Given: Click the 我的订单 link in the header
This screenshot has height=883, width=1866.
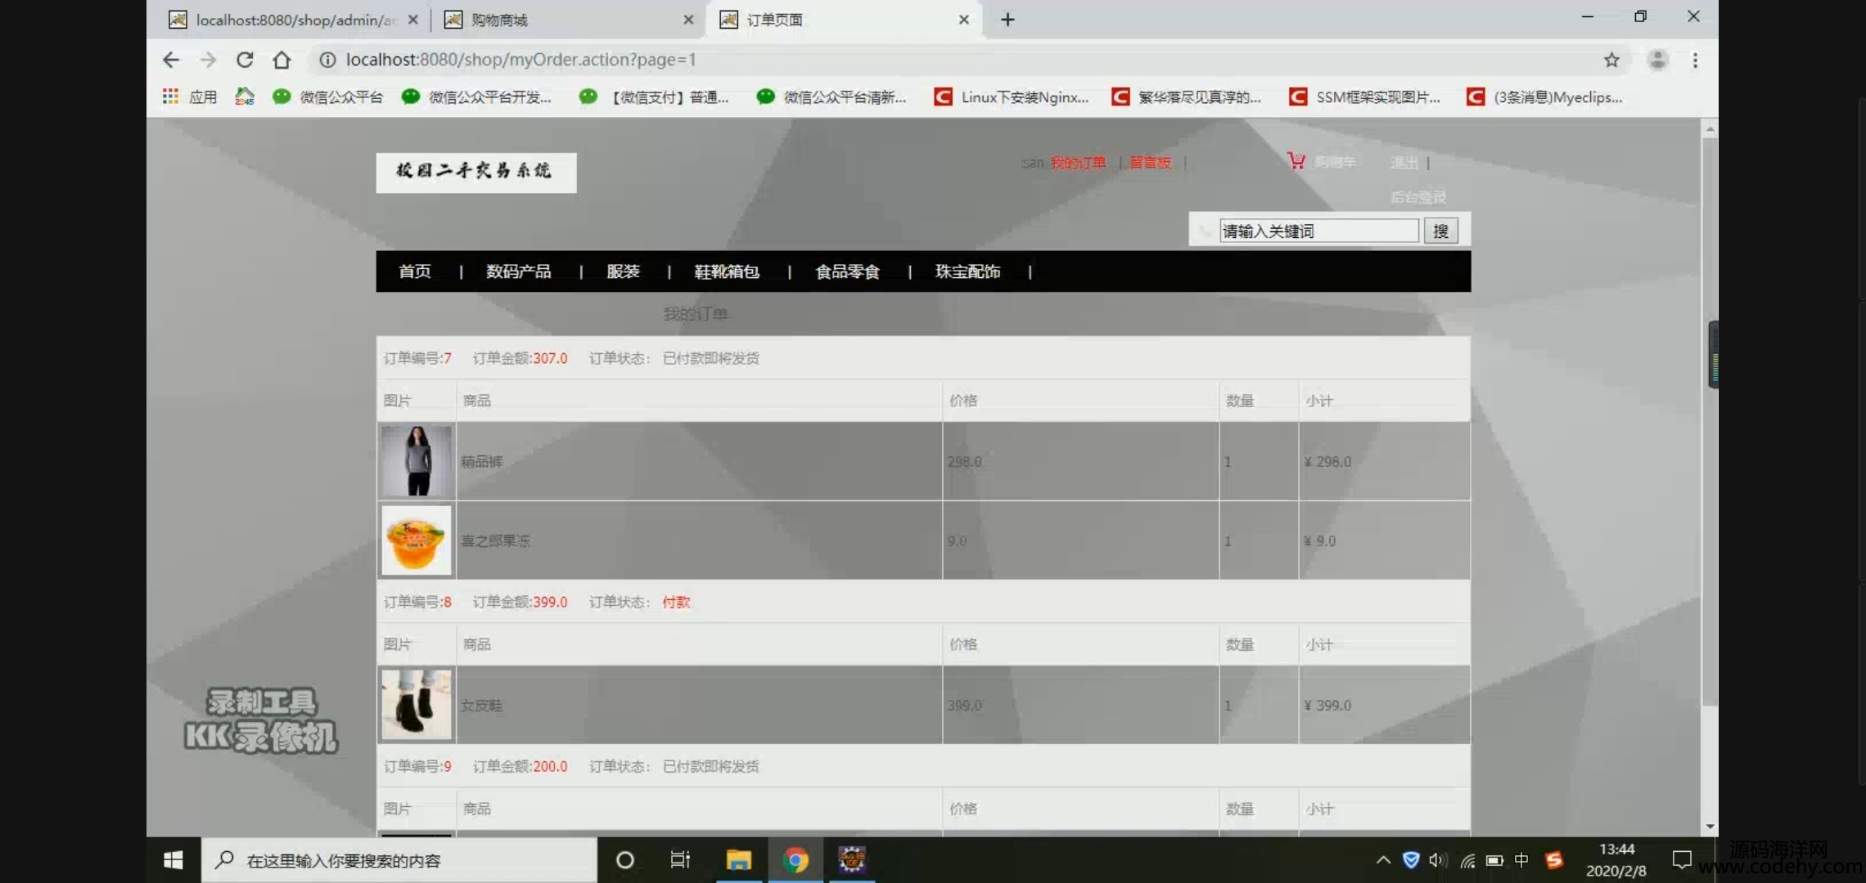Looking at the screenshot, I should point(1078,163).
